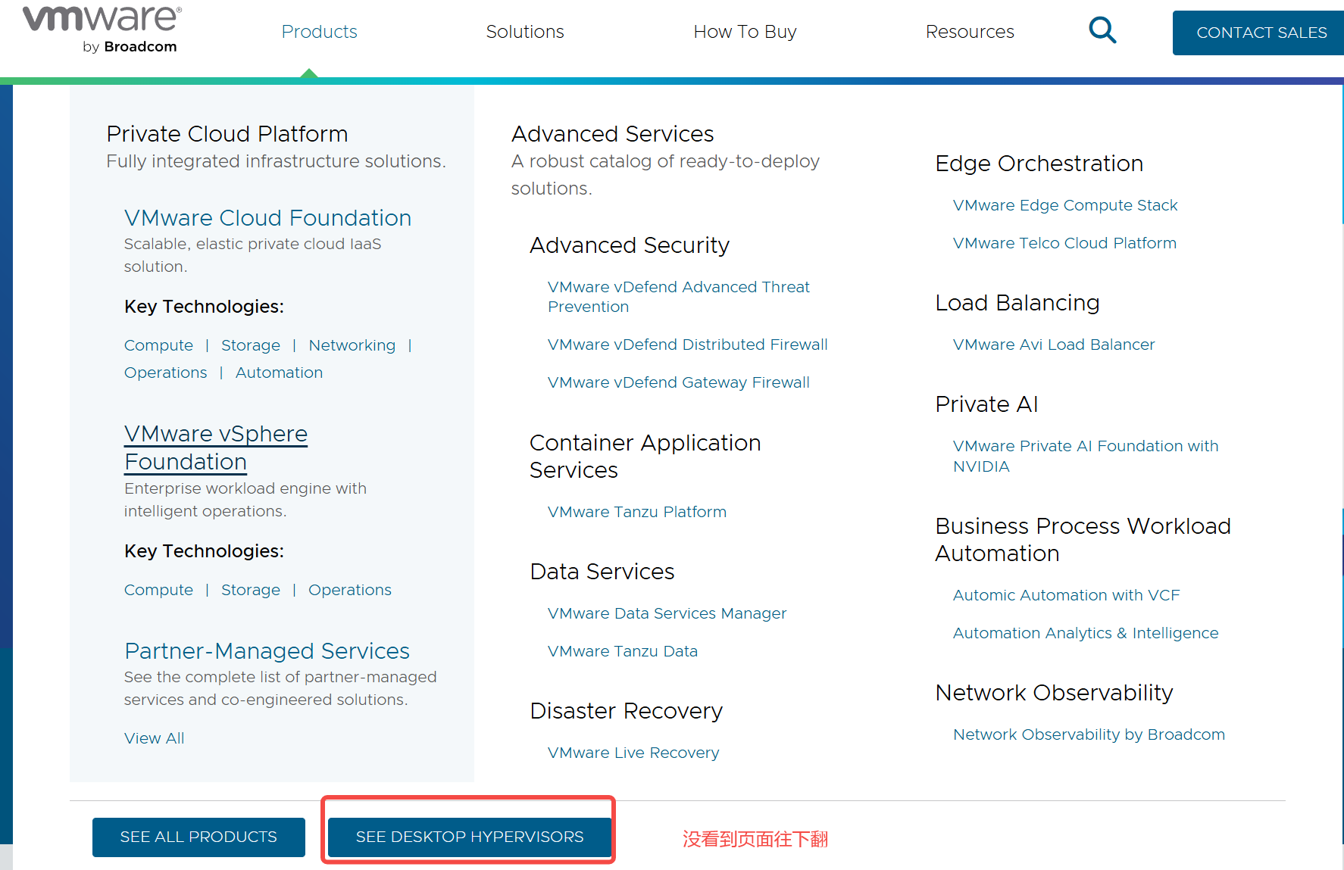Open the Solutions menu
Viewport: 1344px width, 870px height.
pos(525,32)
